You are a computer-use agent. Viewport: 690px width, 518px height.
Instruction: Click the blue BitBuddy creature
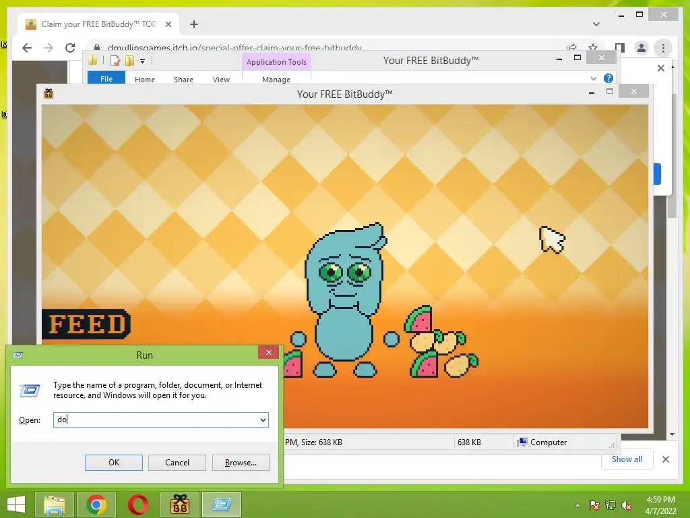coord(345,300)
